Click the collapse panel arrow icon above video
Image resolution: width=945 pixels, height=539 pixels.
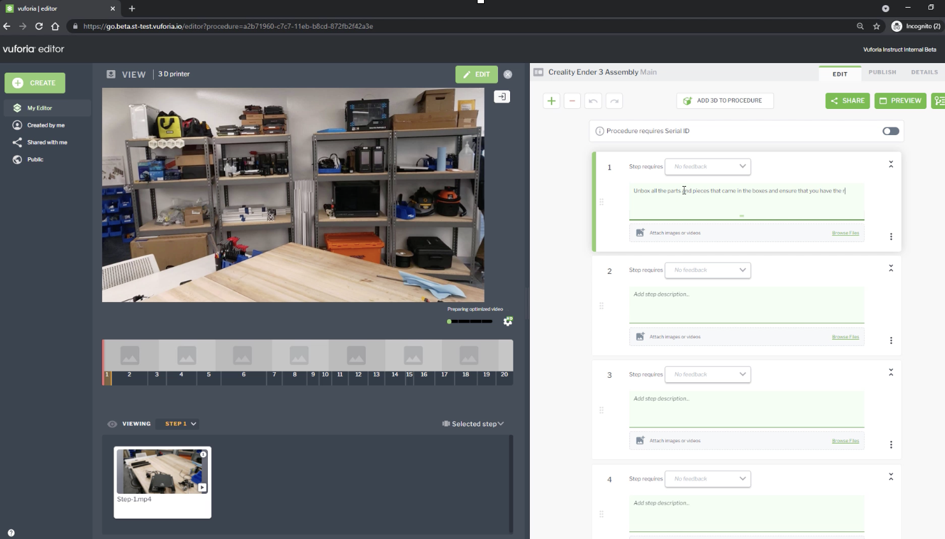(502, 97)
